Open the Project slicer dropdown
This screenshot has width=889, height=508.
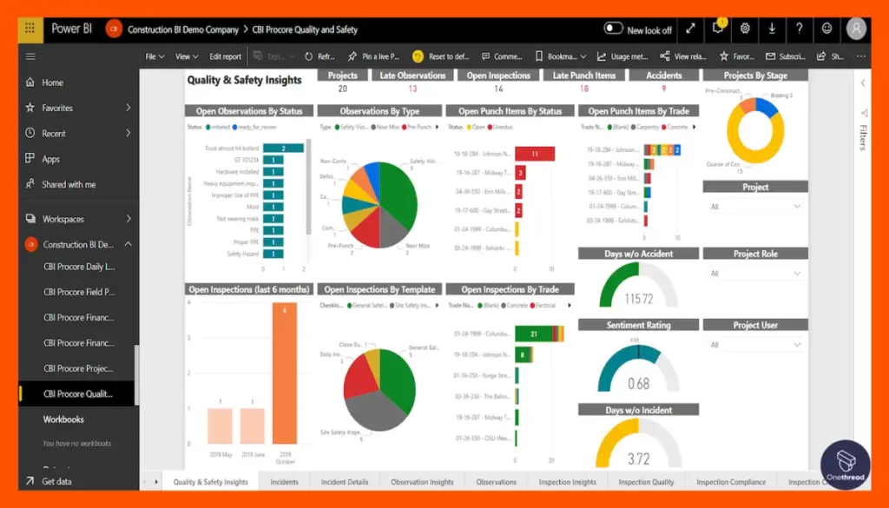pyautogui.click(x=755, y=207)
